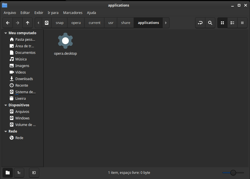
Task: Open Pasta pessoal home folder
Action: (x=22, y=39)
